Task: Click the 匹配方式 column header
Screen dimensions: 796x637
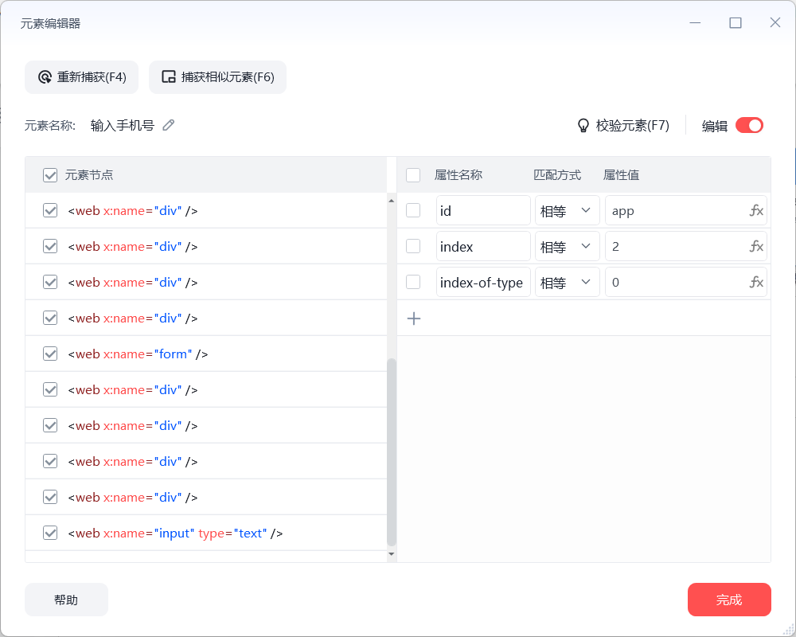Action: pos(557,175)
